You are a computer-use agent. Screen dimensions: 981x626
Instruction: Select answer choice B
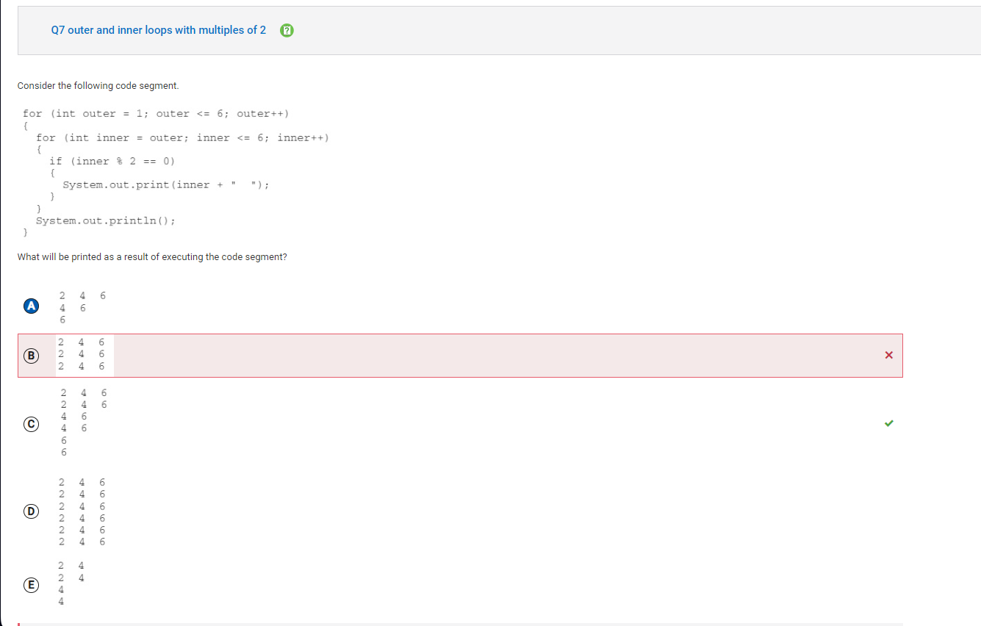(30, 356)
